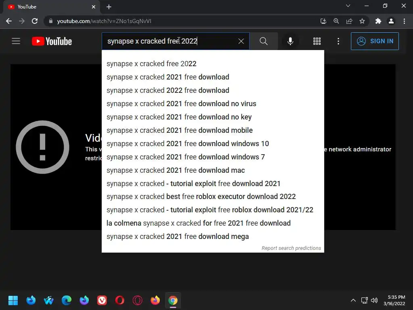Select suggestion ending 'download mobile'

pos(213,130)
